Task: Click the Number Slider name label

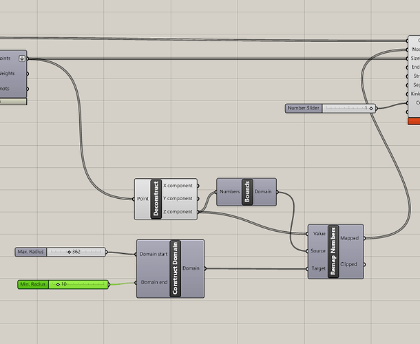Action: pyautogui.click(x=304, y=108)
